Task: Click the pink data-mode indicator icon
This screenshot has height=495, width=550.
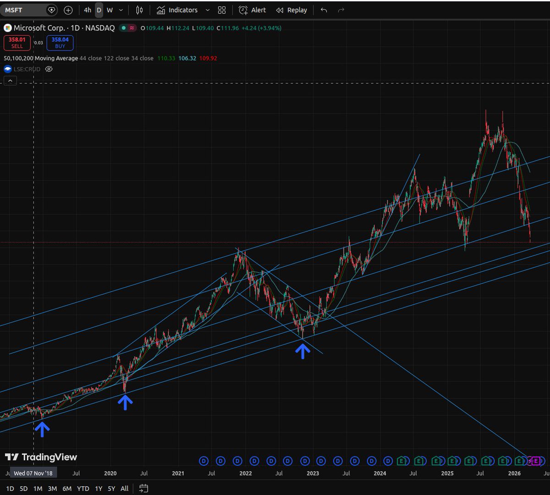Action: tap(132, 28)
